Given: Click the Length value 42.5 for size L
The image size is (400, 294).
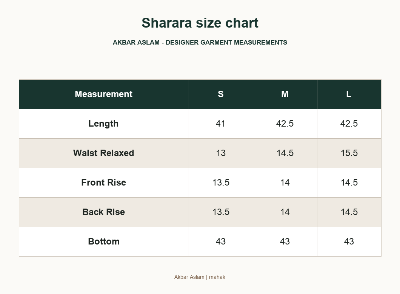Looking at the screenshot, I should point(349,124).
